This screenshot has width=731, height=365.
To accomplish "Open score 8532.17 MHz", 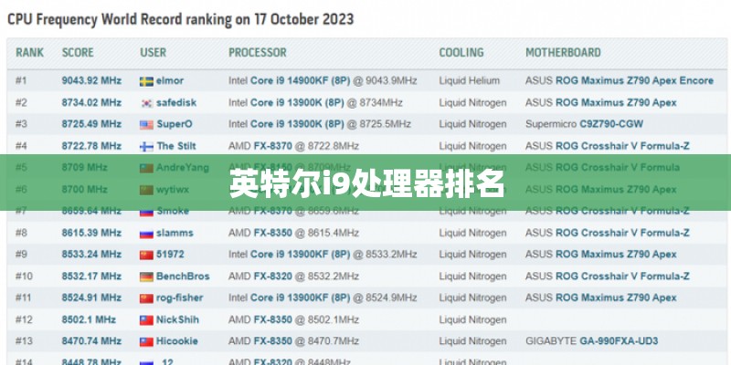I will (91, 276).
